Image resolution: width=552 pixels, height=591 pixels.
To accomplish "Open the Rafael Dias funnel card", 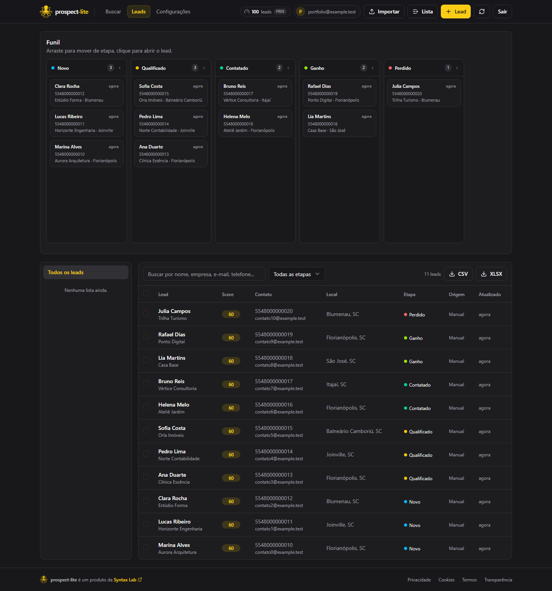I will coord(340,93).
